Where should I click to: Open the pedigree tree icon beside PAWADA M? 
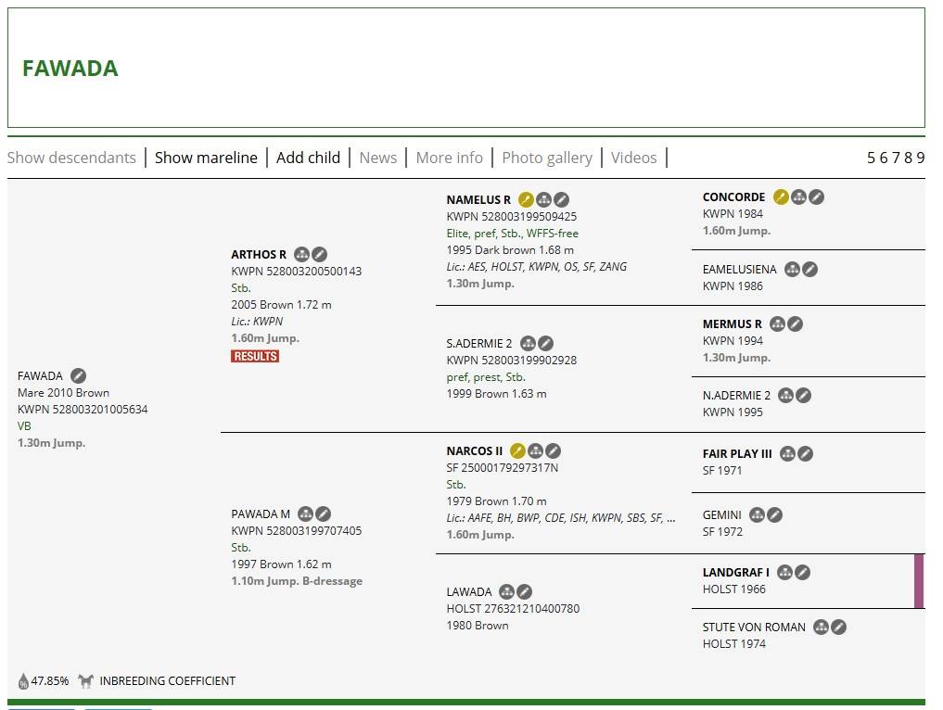click(x=305, y=514)
